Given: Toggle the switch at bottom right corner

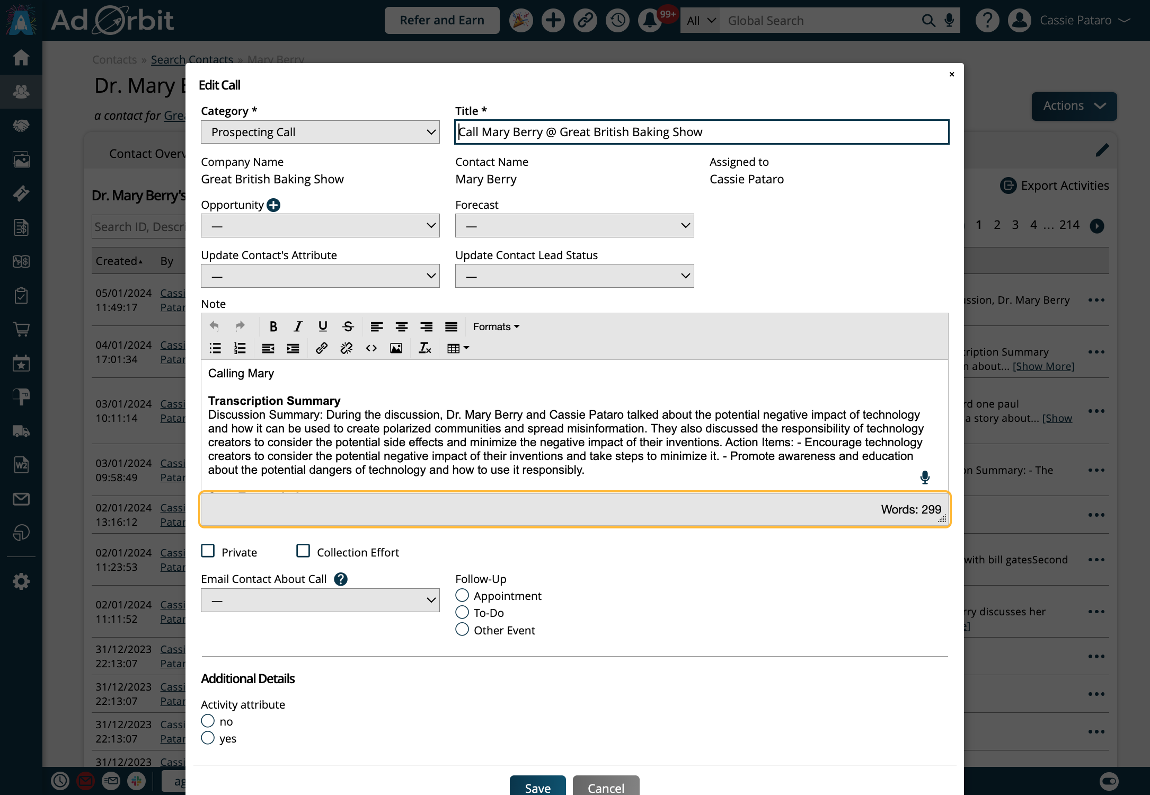Looking at the screenshot, I should 1109,781.
